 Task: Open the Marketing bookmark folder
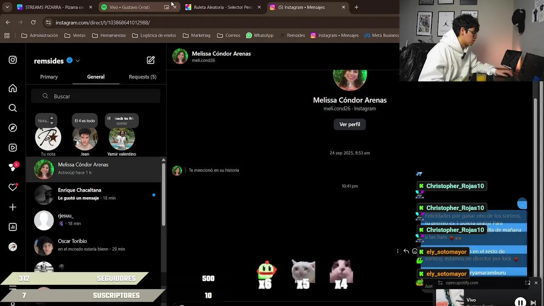[196, 36]
